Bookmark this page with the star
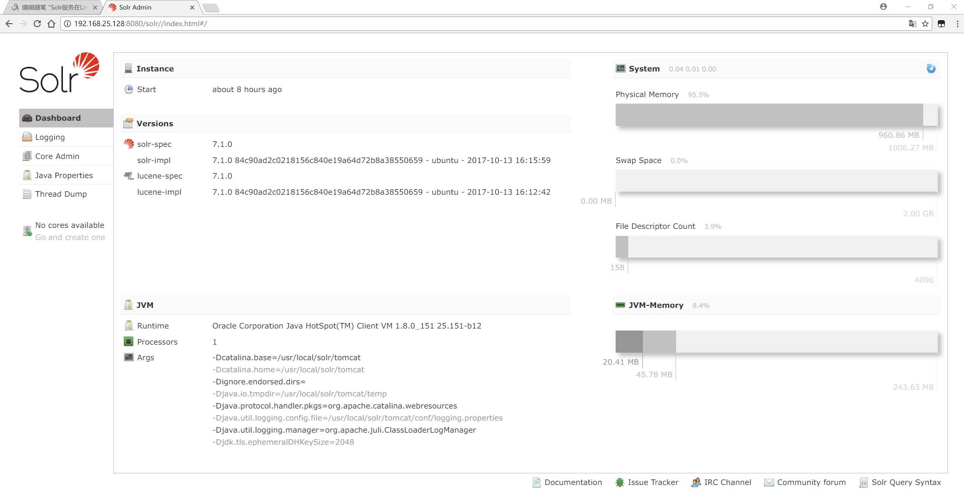Screen dimensions: 964x491 [925, 24]
